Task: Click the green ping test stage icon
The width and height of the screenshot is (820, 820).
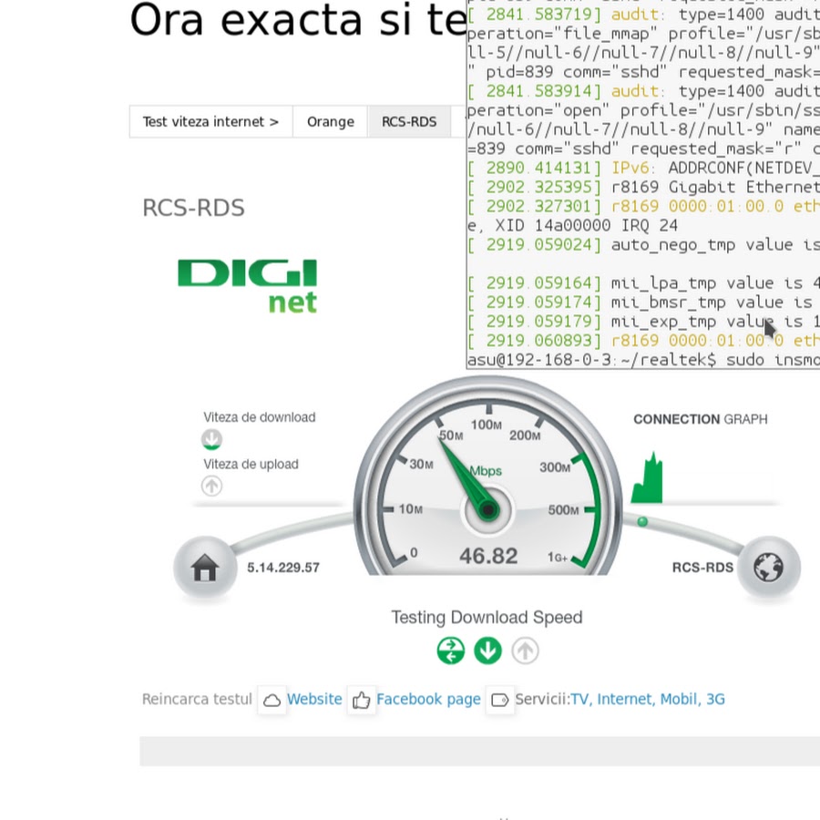Action: 451,651
